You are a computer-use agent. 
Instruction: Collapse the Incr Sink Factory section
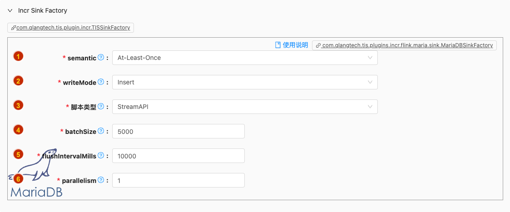(x=10, y=10)
